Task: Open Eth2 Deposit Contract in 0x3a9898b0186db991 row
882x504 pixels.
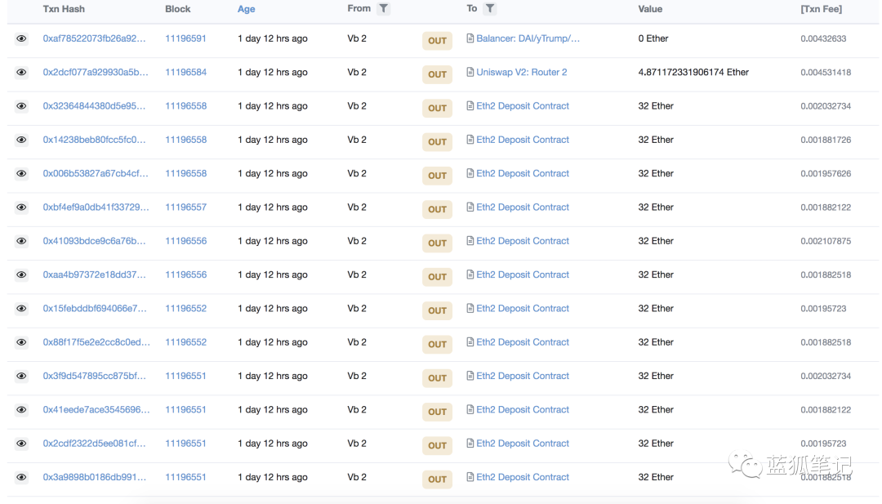Action: click(523, 478)
